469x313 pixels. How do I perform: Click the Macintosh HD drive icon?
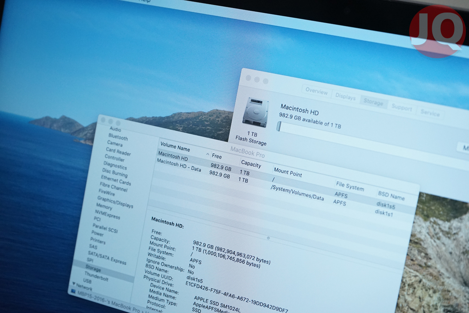255,112
